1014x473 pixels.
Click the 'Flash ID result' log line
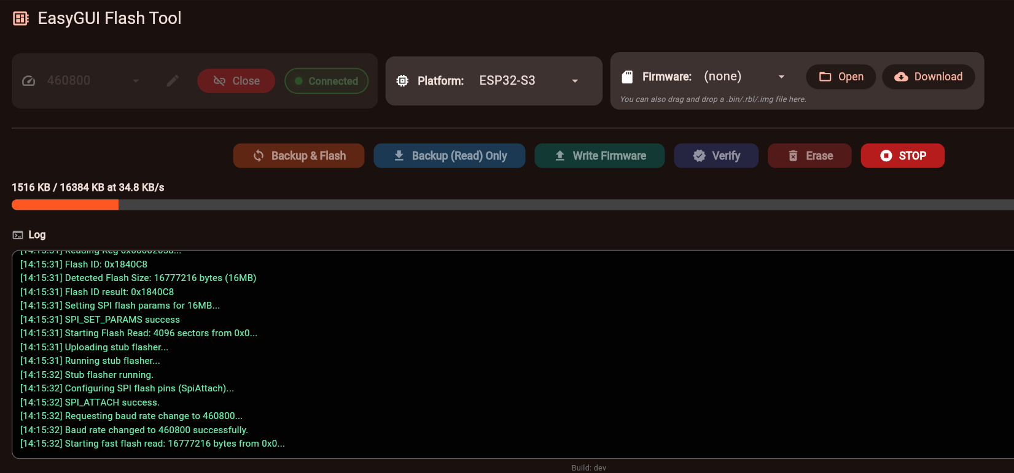tap(97, 292)
